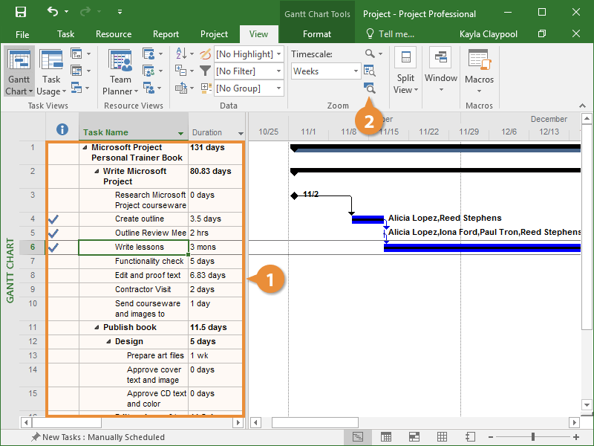Switch to Task Usage view in status bar
Image resolution: width=594 pixels, height=446 pixels.
386,437
